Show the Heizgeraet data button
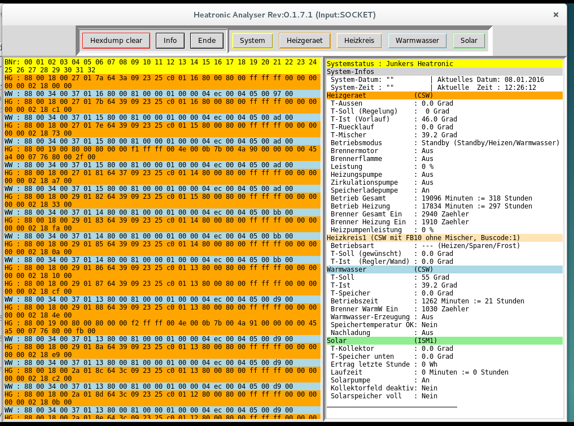 pyautogui.click(x=305, y=41)
